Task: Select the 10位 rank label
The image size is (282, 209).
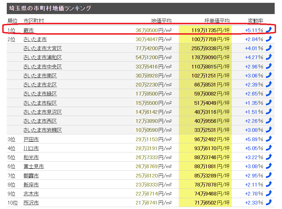Action: click(13, 203)
